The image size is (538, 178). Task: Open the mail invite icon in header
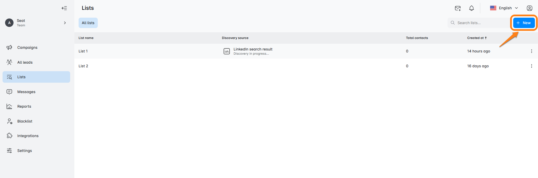[x=458, y=8]
